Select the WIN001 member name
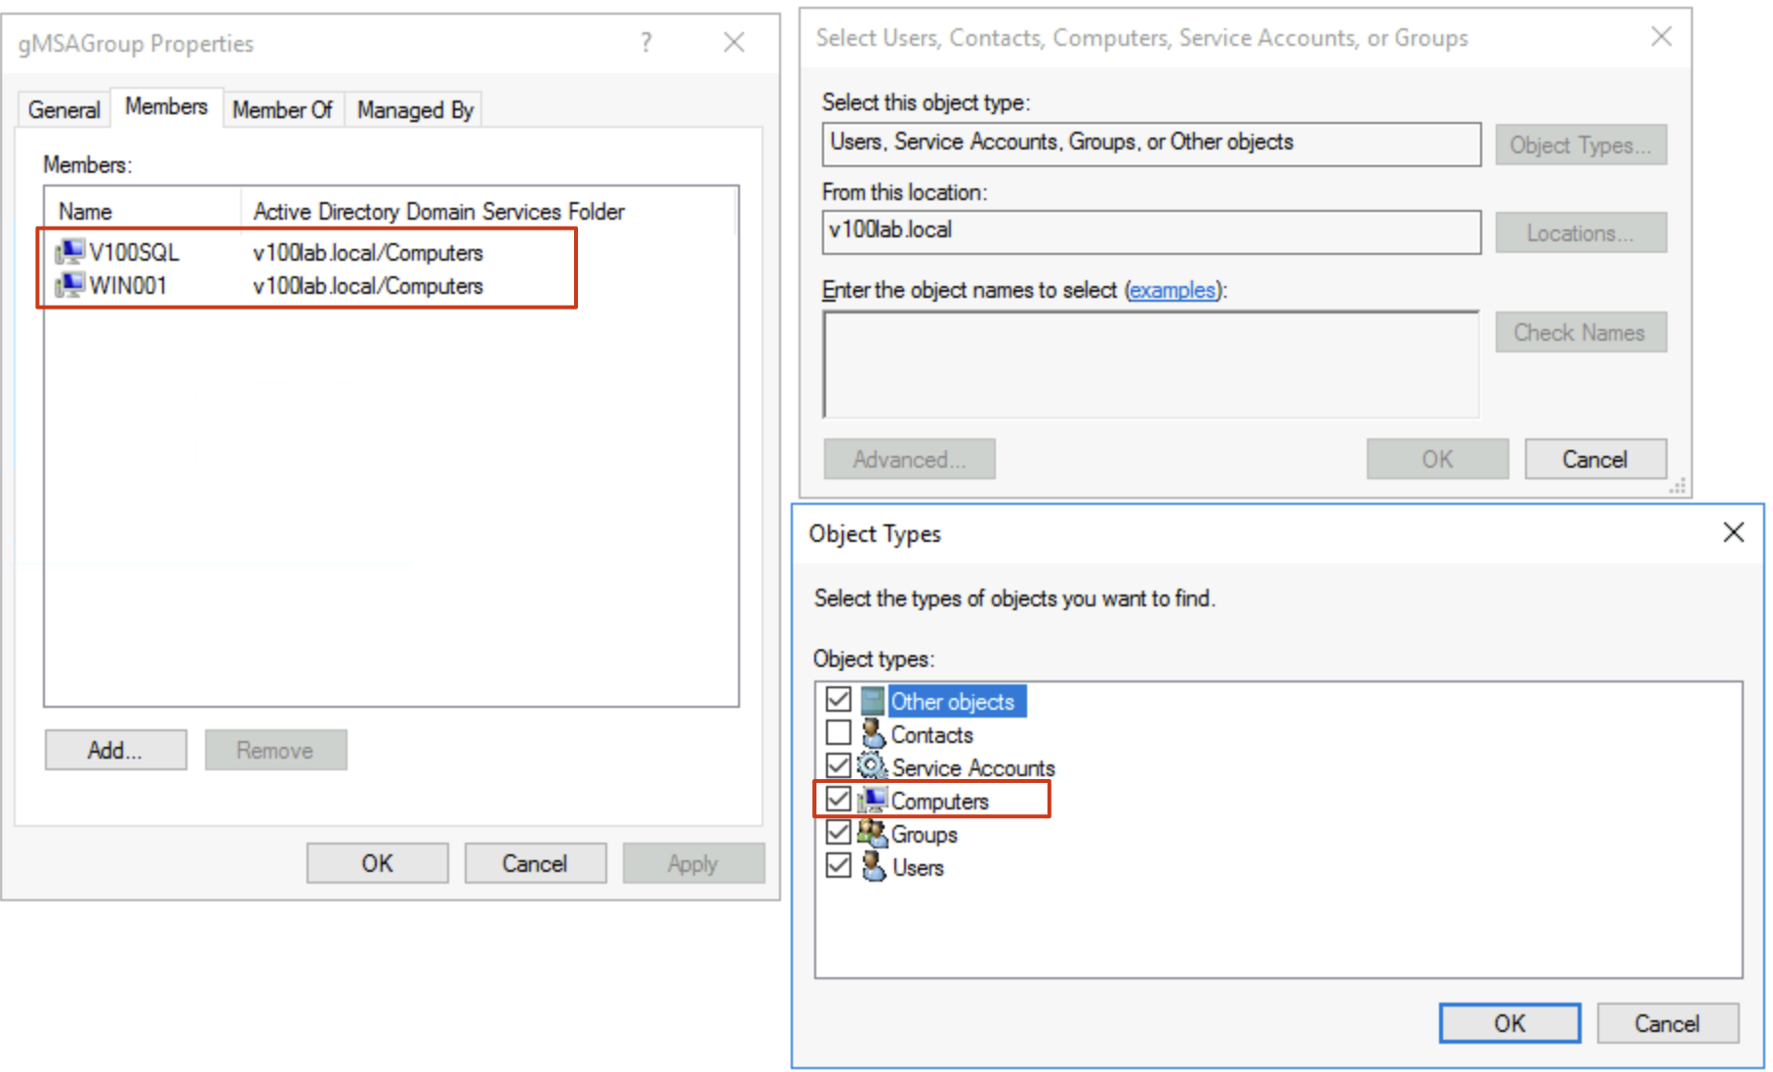1773x1072 pixels. click(128, 285)
